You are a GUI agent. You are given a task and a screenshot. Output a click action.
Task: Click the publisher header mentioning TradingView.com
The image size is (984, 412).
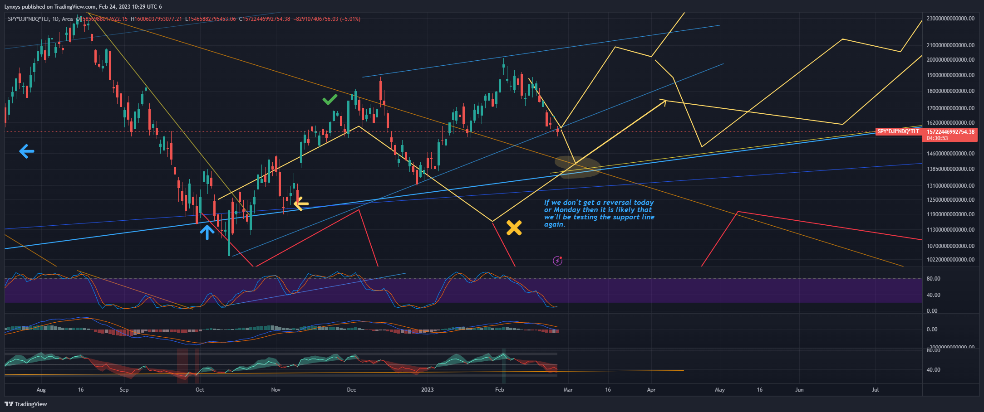point(83,7)
